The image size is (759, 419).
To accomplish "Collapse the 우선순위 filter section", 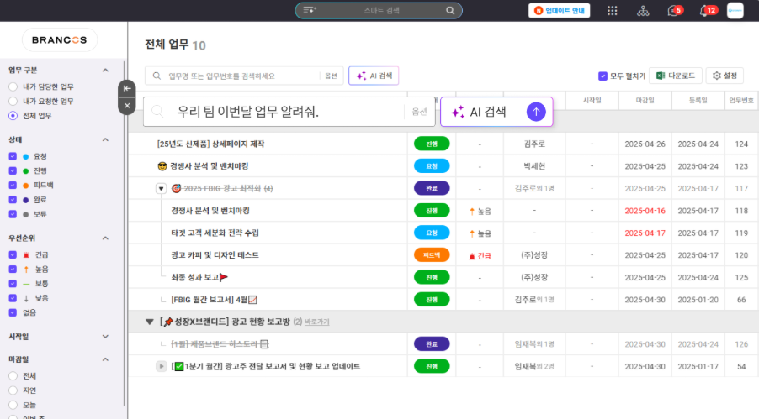I will coord(105,238).
